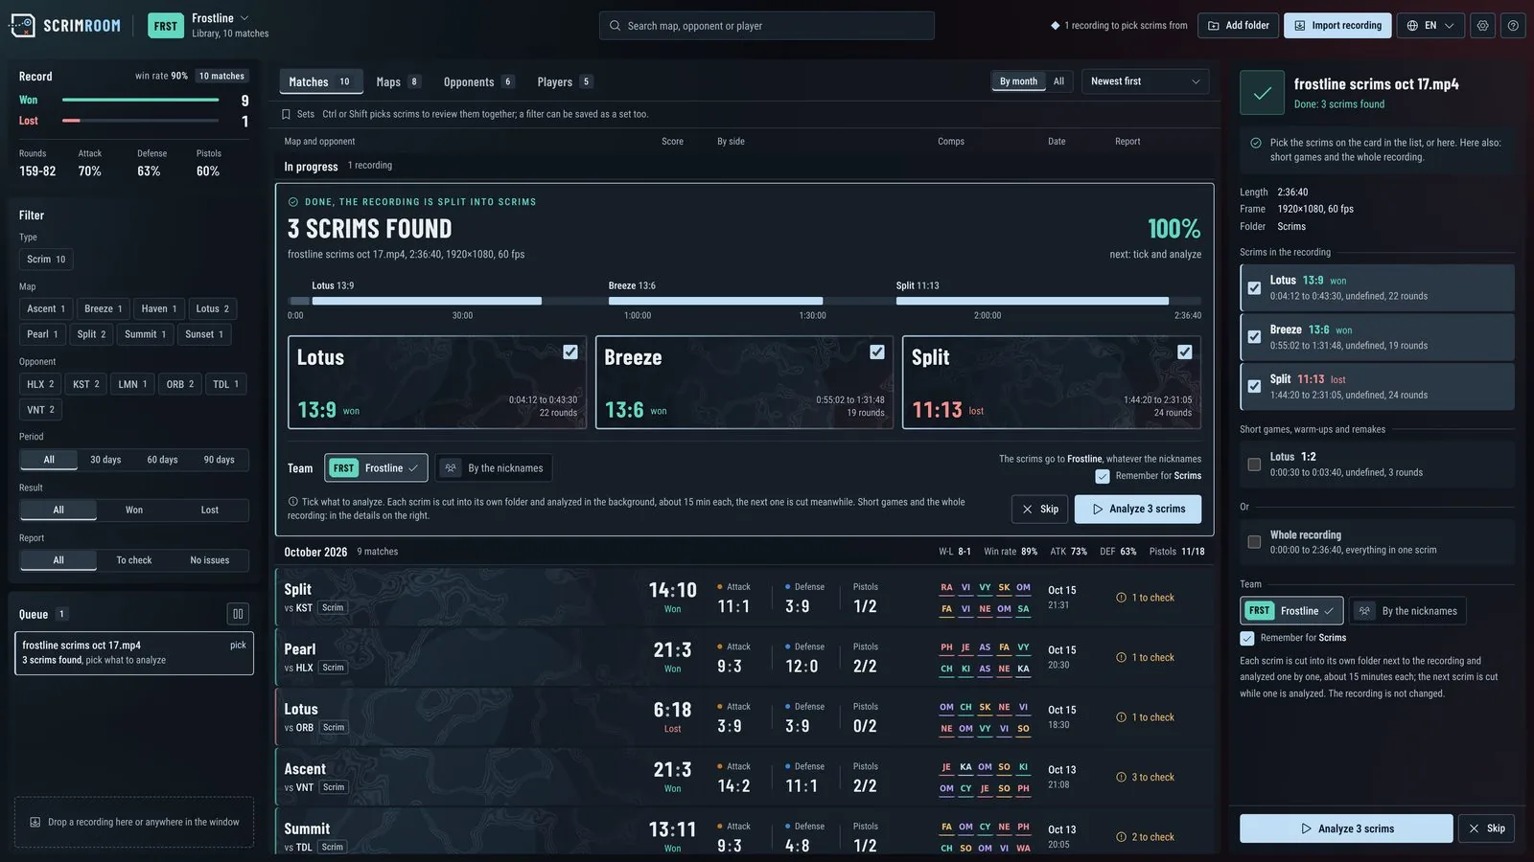Click the Scrimroom logo icon
Image resolution: width=1534 pixels, height=862 pixels.
(x=23, y=26)
